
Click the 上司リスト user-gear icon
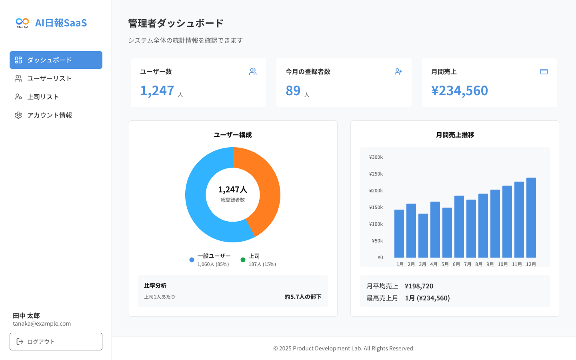[18, 97]
